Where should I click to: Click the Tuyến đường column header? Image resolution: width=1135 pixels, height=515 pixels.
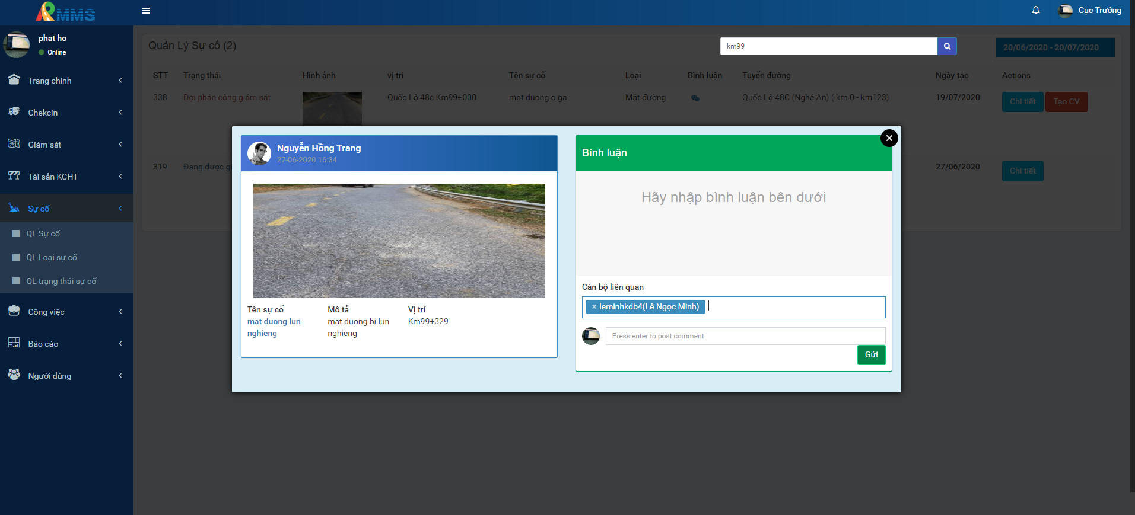tap(767, 75)
